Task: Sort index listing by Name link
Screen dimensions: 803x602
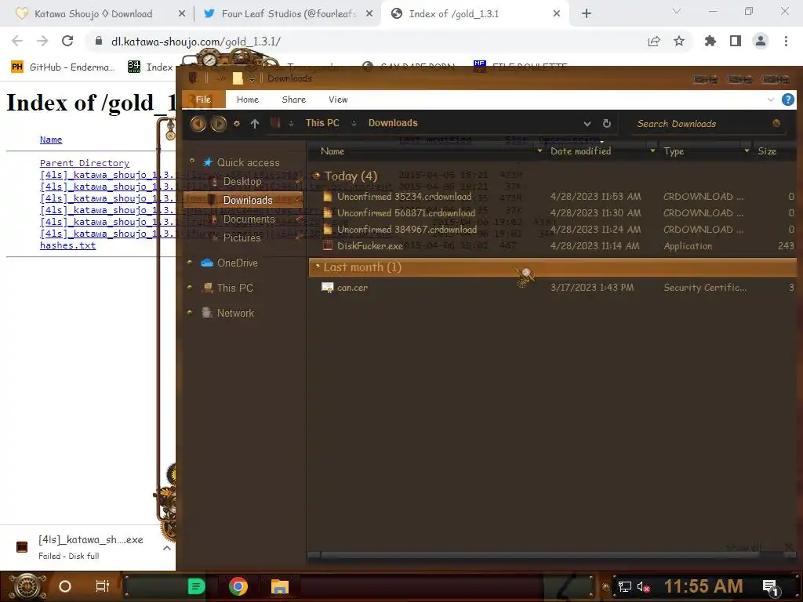Action: point(51,140)
